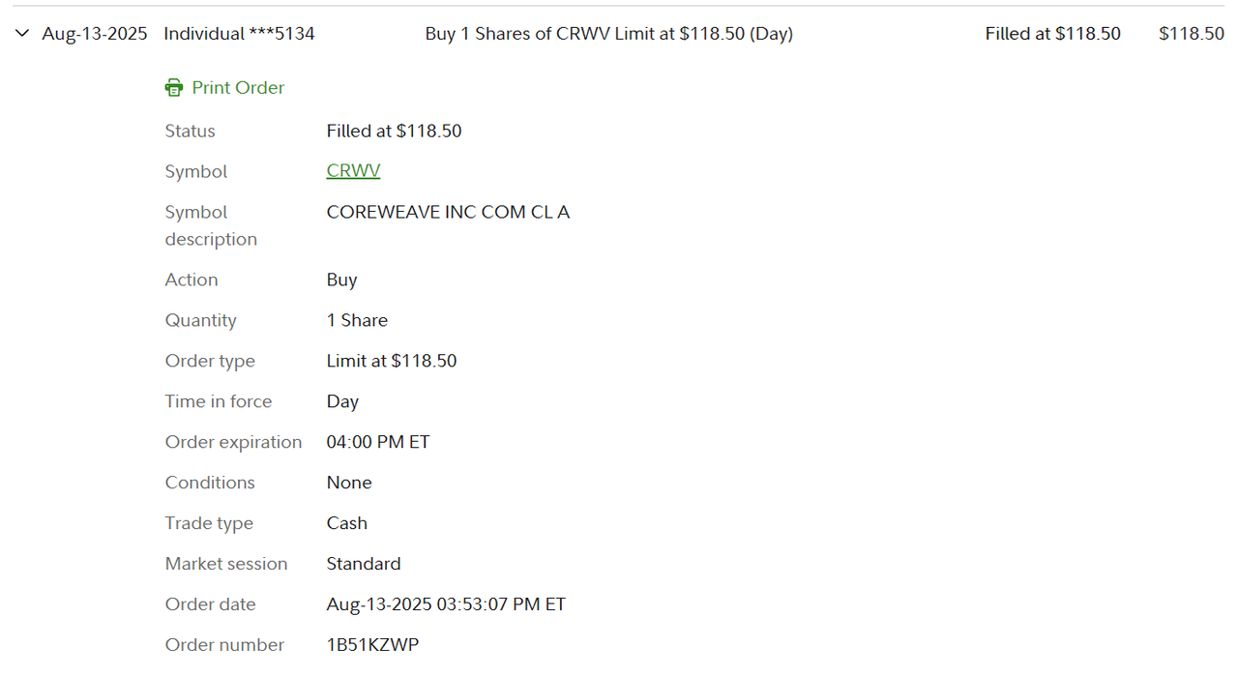Select the COREWEAVE INC COM CL A text
The height and width of the screenshot is (676, 1238).
click(448, 212)
